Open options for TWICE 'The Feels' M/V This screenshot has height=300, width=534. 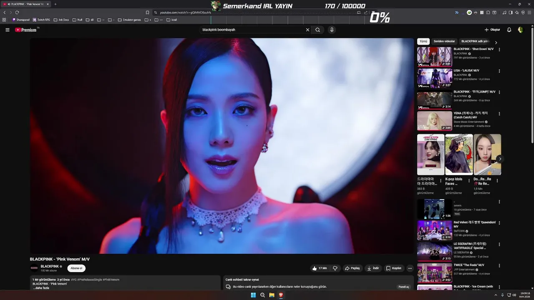(x=499, y=265)
